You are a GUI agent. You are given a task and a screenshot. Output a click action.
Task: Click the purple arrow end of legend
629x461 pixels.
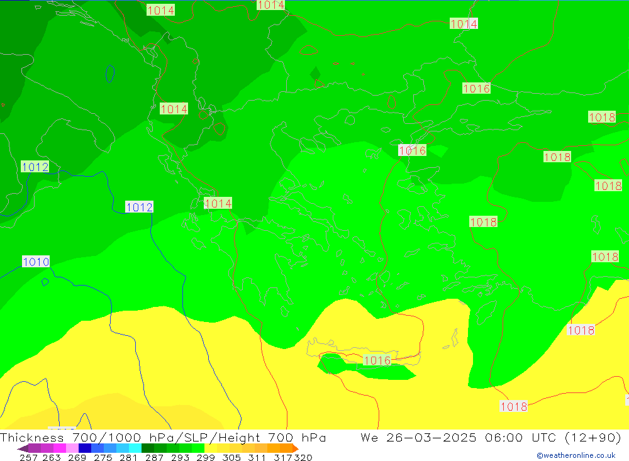(22, 448)
